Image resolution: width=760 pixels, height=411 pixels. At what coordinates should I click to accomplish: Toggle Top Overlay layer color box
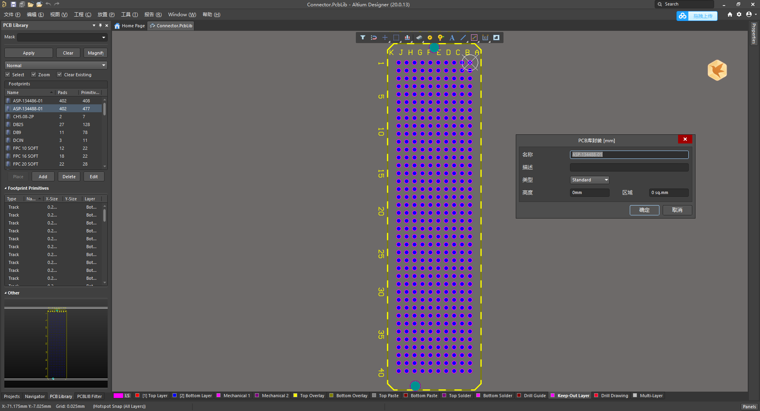tap(295, 395)
